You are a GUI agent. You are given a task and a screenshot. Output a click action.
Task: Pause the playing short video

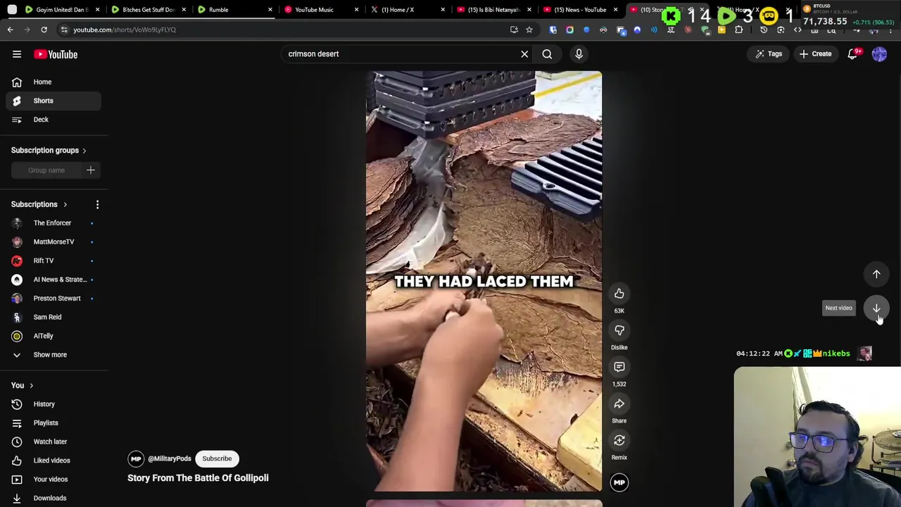484,281
